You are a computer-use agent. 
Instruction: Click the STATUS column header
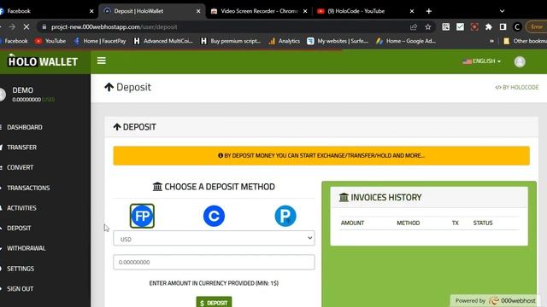pos(483,223)
